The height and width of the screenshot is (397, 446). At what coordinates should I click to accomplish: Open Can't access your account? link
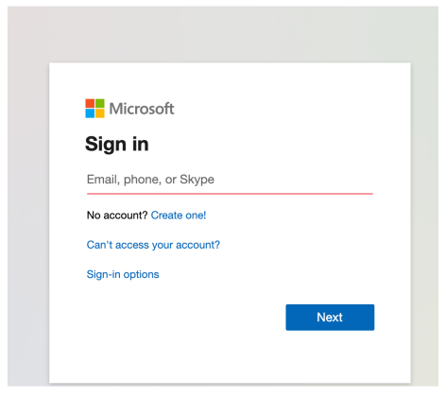pyautogui.click(x=153, y=245)
